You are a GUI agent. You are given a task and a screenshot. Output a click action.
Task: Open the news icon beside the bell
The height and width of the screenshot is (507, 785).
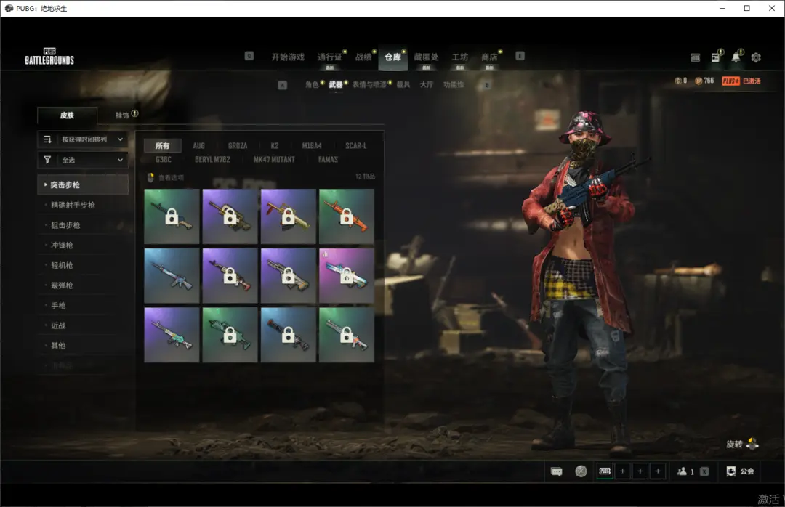click(716, 57)
